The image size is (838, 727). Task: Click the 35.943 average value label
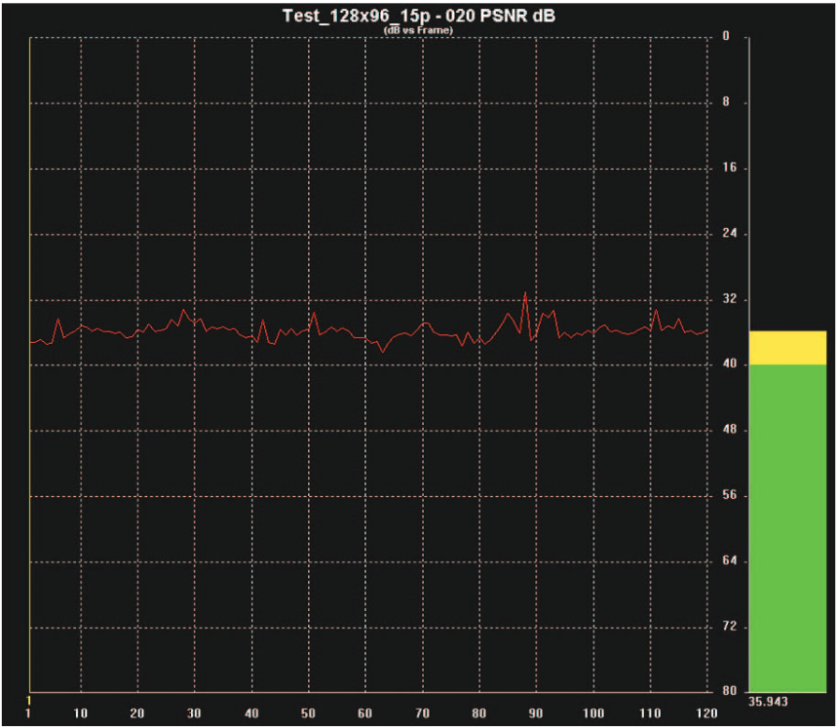coord(768,702)
